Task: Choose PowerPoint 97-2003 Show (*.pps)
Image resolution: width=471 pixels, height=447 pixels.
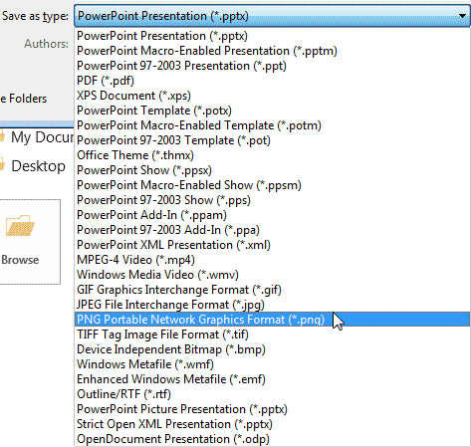Action: pos(272,200)
